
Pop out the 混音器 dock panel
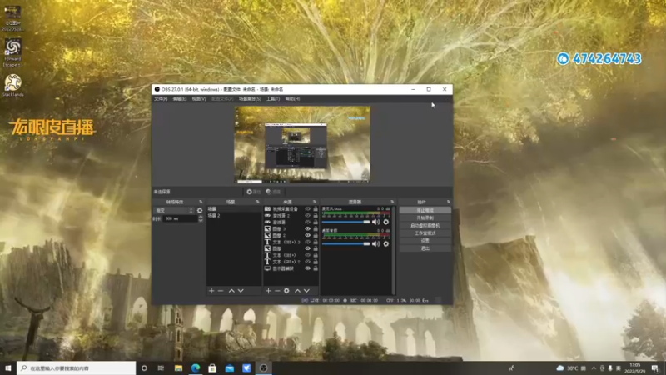(x=392, y=202)
